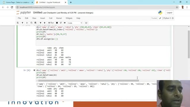Move selected cell down arrow

click(x=45, y=23)
